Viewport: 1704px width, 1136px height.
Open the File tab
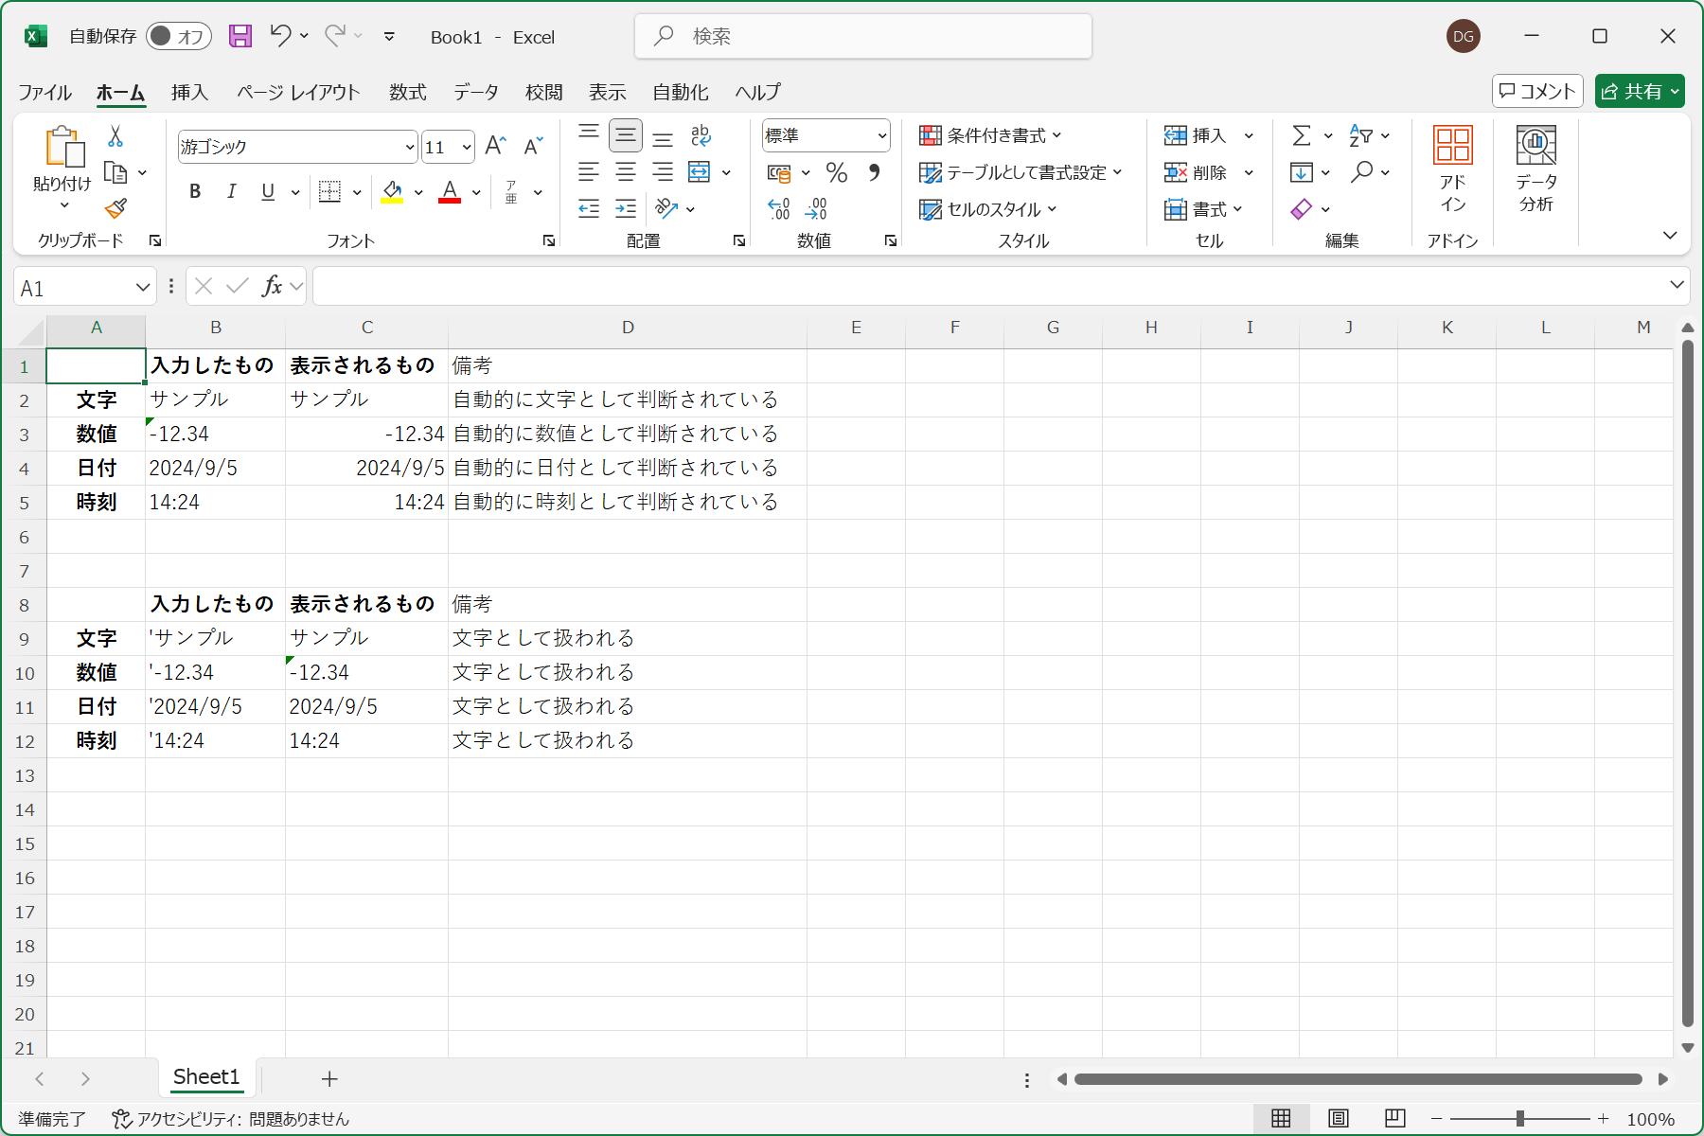pos(44,92)
